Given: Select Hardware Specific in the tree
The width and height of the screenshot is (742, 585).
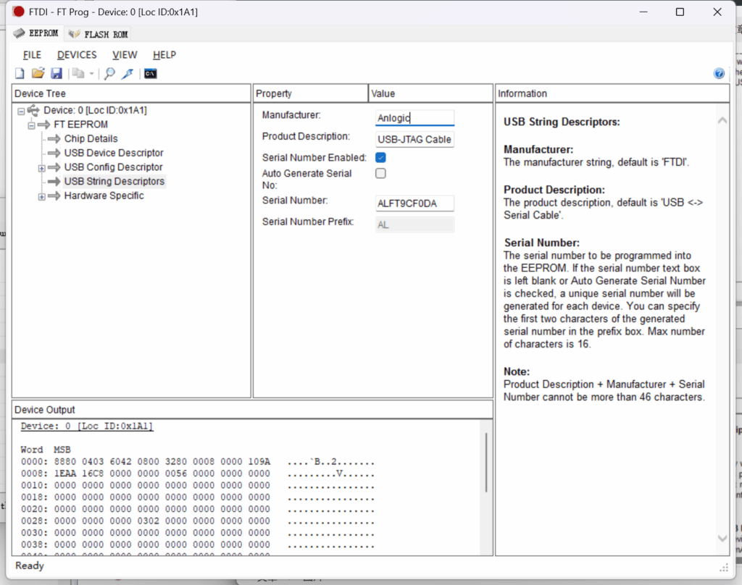Looking at the screenshot, I should pyautogui.click(x=104, y=195).
